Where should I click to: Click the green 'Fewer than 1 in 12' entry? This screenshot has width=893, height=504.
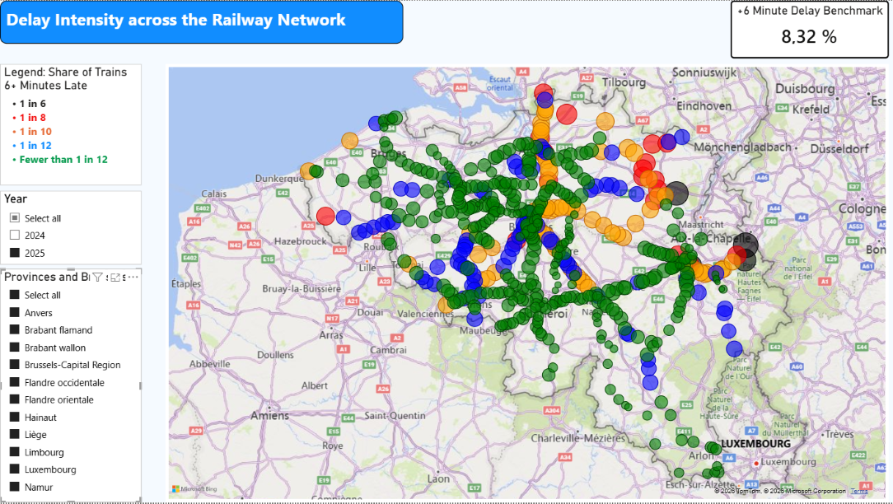(63, 160)
